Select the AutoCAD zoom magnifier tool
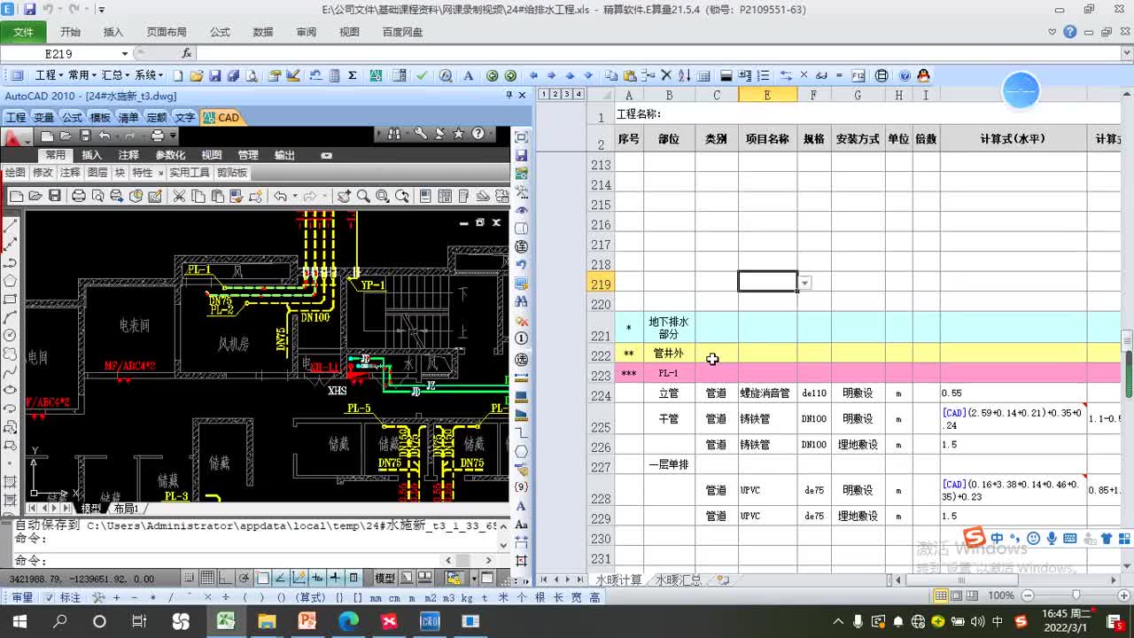This screenshot has width=1134, height=638. click(x=363, y=196)
